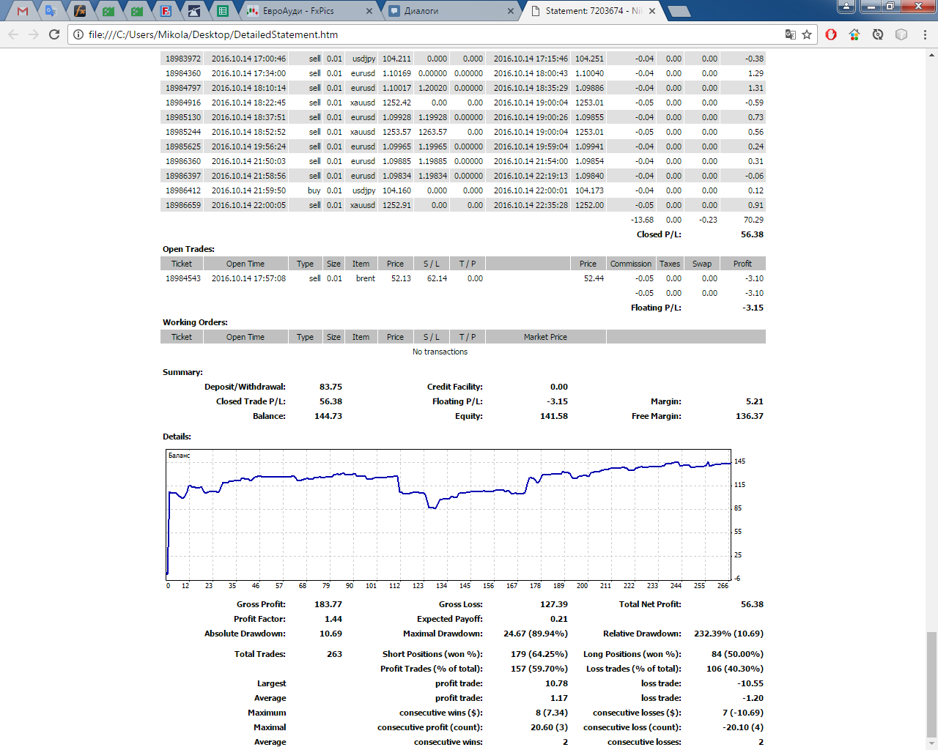Open the Opera red extension icon

click(x=831, y=34)
